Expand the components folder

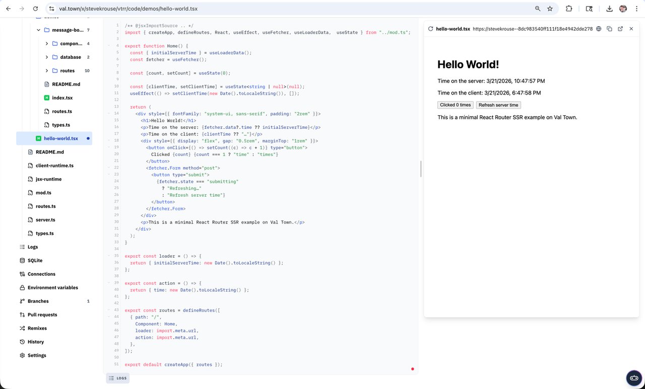click(x=46, y=43)
